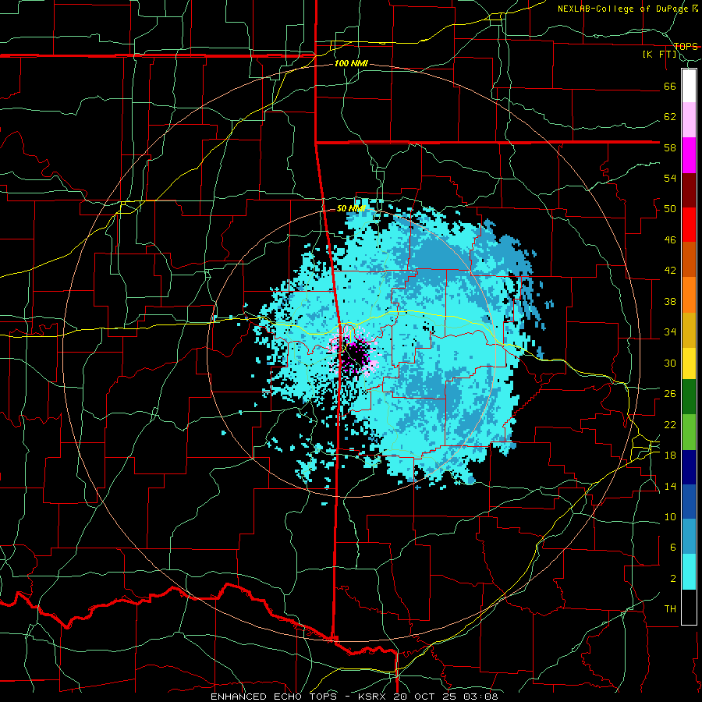Click the 46 legend value
The width and height of the screenshot is (702, 702).
tap(670, 240)
